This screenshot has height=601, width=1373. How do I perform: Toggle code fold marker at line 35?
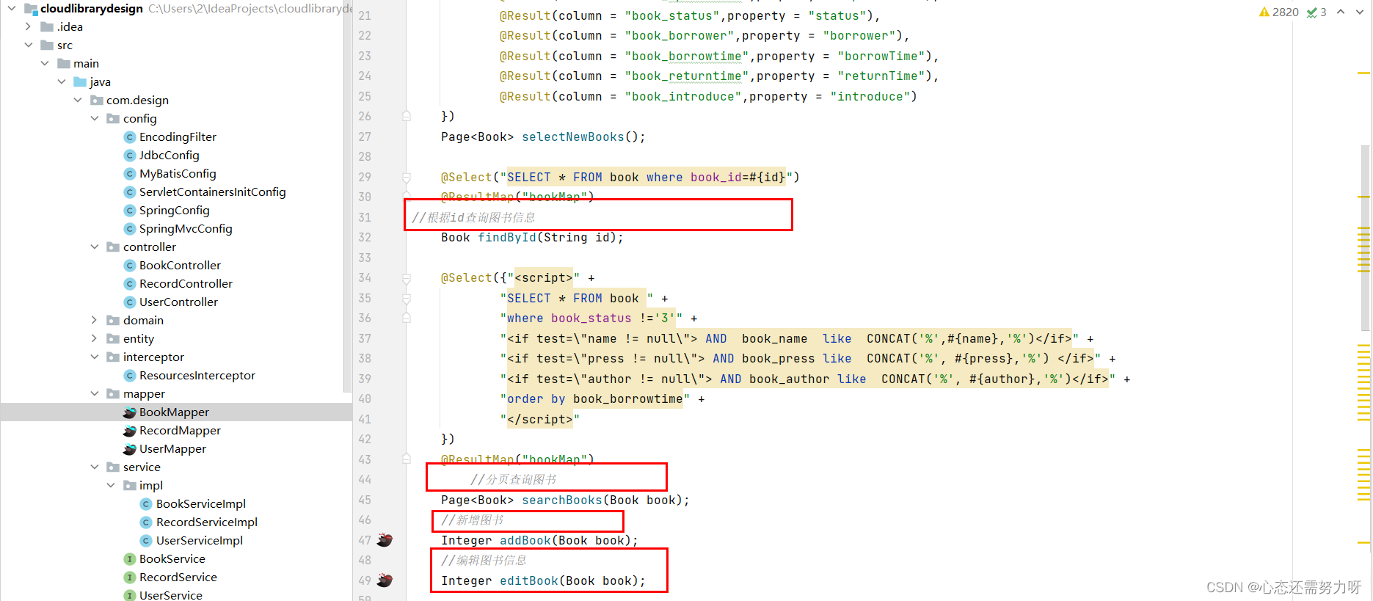pos(406,298)
